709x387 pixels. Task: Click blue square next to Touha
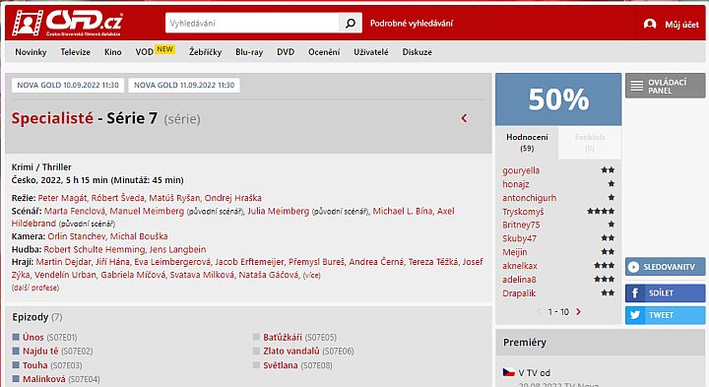(16, 365)
